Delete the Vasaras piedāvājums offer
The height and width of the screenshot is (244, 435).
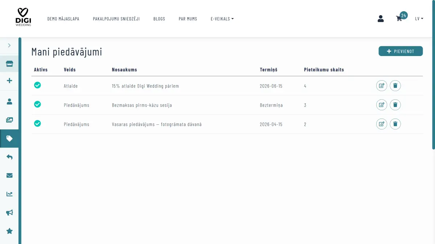(x=395, y=124)
